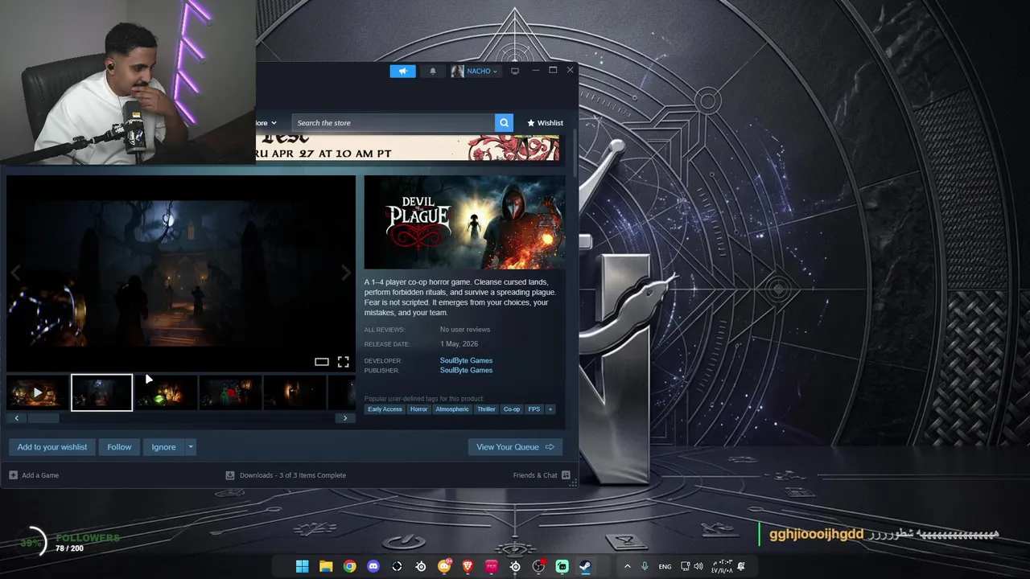Click the Steam page vertical scrollbar
Screen dimensions: 1030x579
tap(575, 153)
